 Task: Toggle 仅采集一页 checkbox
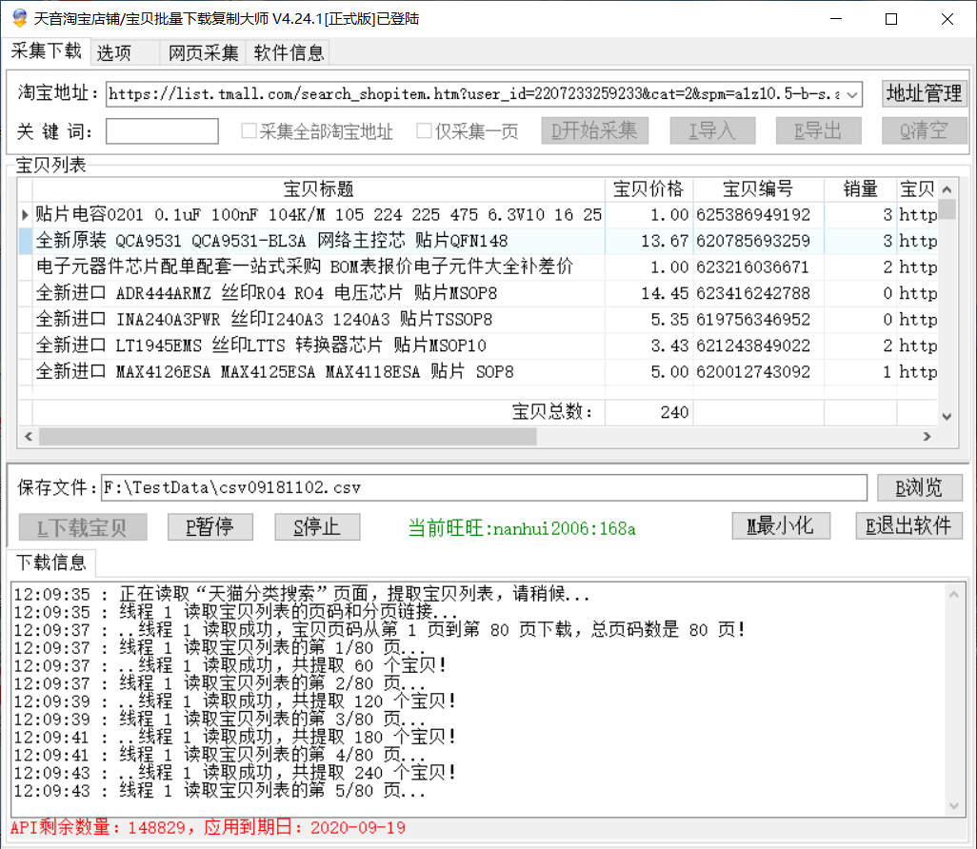(425, 131)
